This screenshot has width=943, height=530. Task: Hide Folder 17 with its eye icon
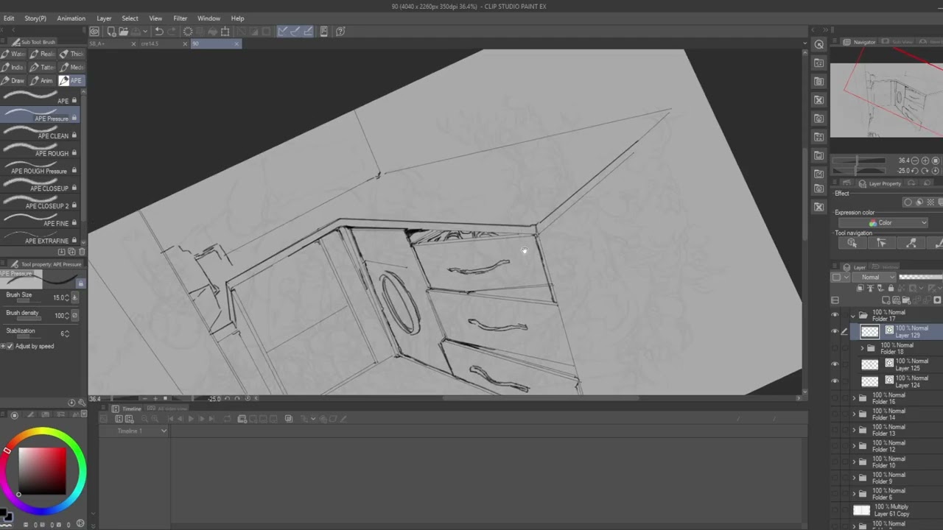(x=835, y=315)
